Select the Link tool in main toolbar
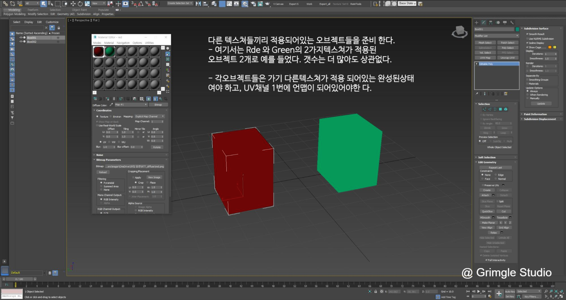The height and width of the screenshot is (300, 566). click(5, 4)
